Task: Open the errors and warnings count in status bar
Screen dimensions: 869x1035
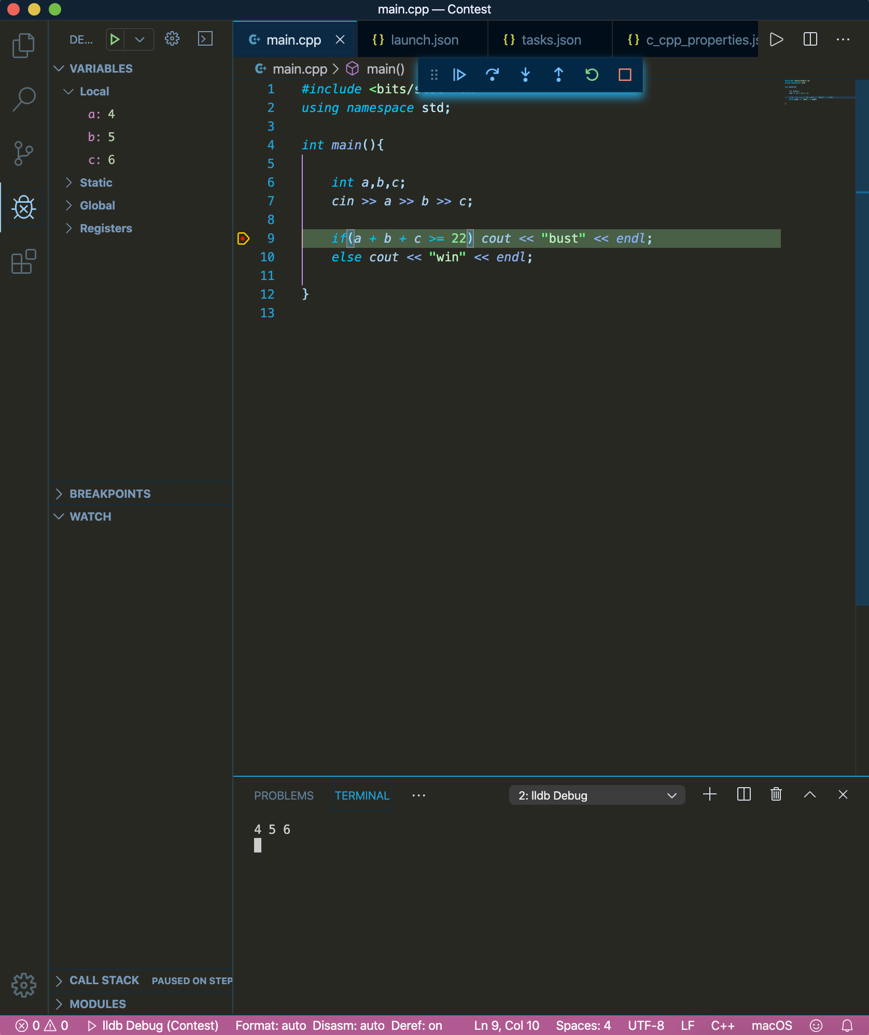Action: tap(41, 1026)
